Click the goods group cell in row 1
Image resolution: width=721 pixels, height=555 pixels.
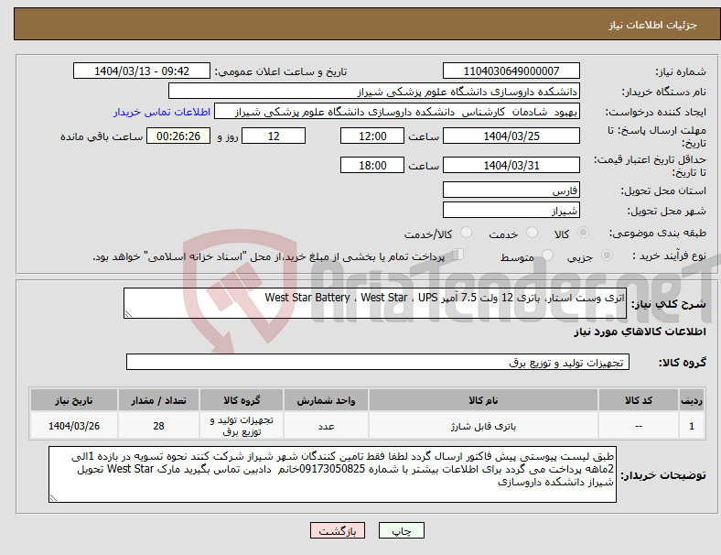[x=242, y=426]
